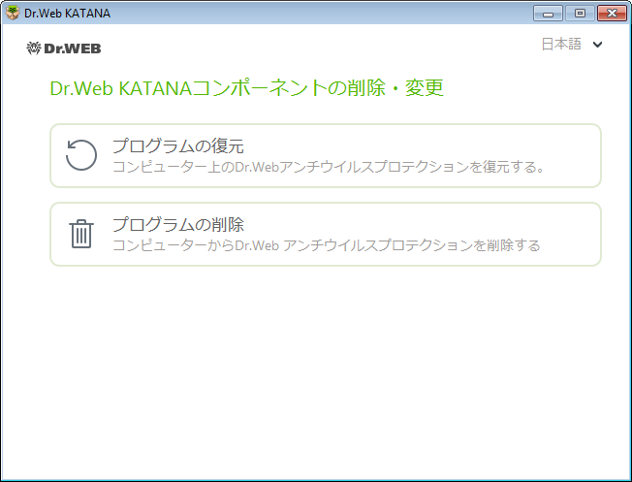Screen dimensions: 632x482
Task: Maximize the Dr.Web KATANA window
Action: point(580,14)
